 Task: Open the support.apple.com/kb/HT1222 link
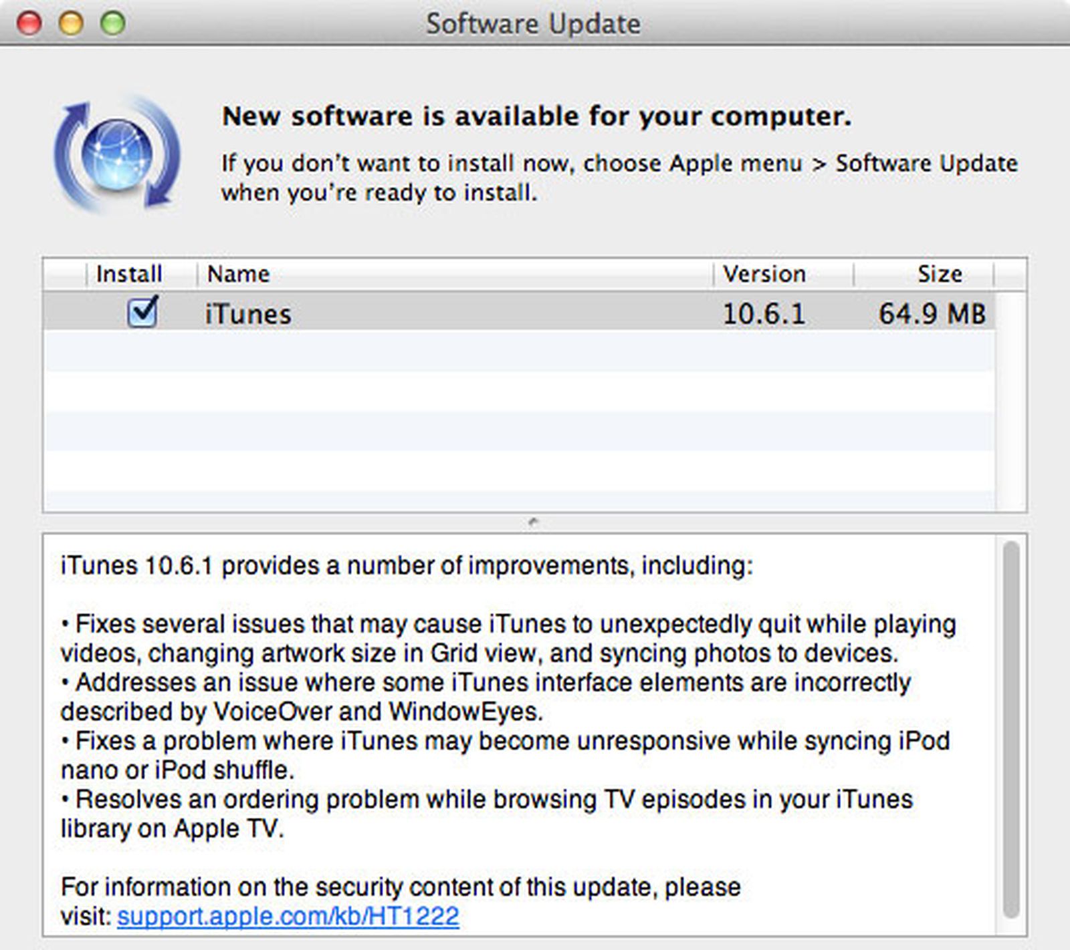(x=288, y=916)
